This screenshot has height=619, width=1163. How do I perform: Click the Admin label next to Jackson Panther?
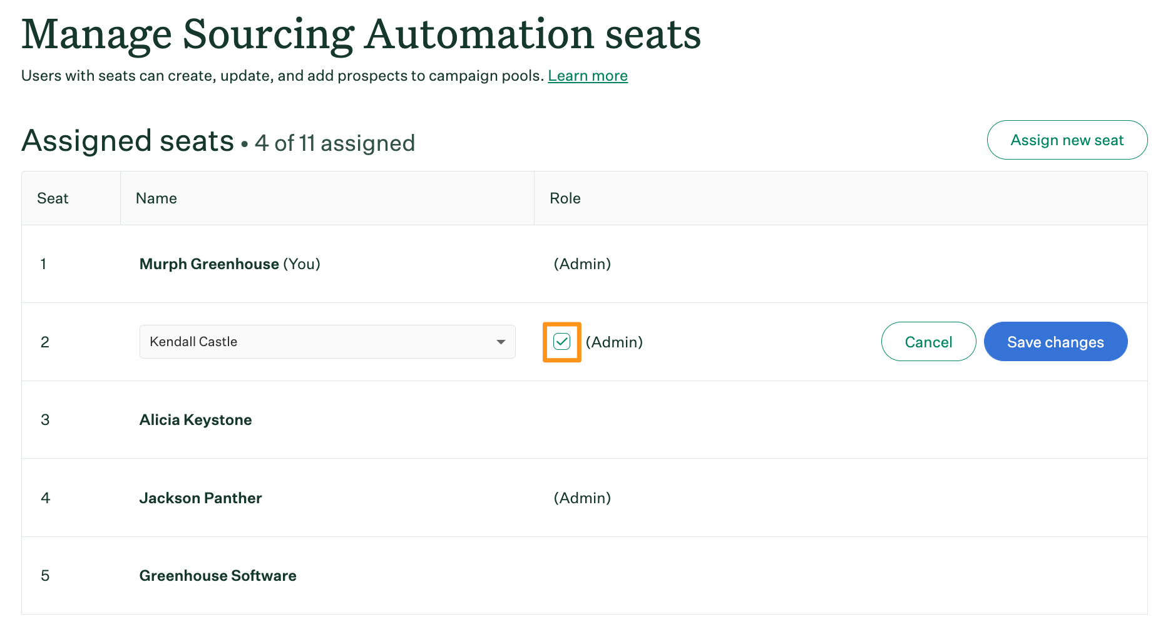(582, 498)
